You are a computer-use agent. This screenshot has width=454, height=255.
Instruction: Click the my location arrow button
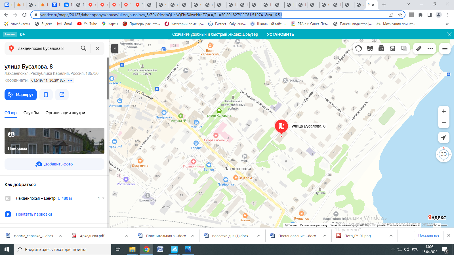[444, 138]
